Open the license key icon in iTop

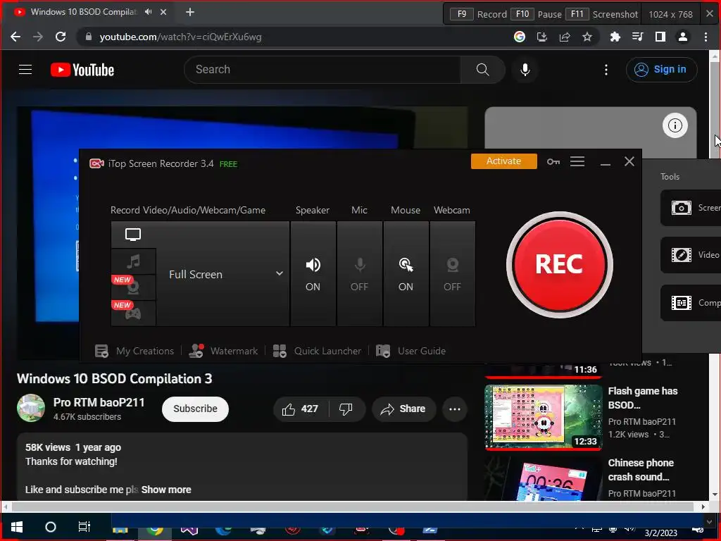coord(553,161)
